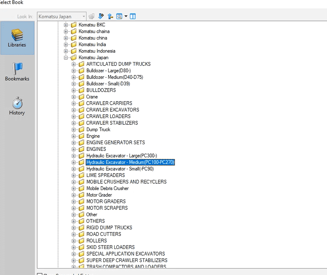Click folder icon of ROAD CUTTERS

81,234
